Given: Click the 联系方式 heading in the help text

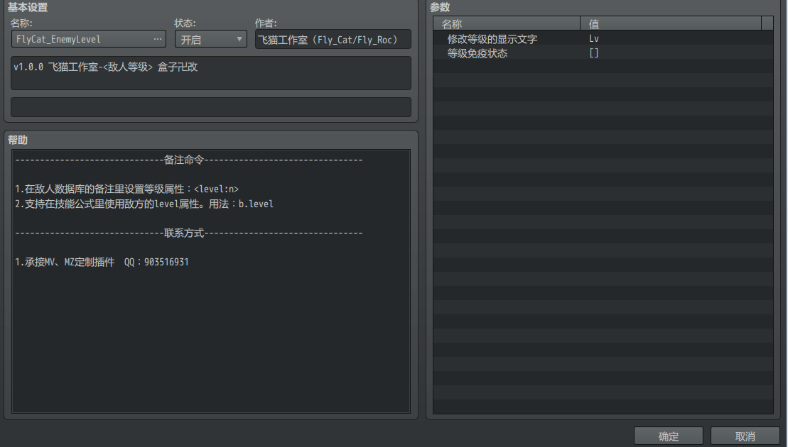Looking at the screenshot, I should click(x=184, y=233).
